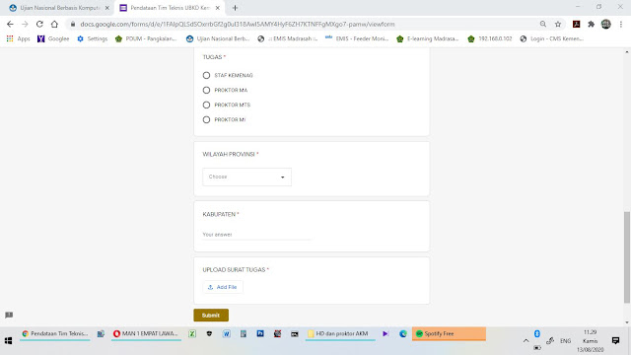This screenshot has width=631, height=355.
Task: Open MAN 1 EMPAT LAWA Opera taskbar item
Action: pos(146,333)
